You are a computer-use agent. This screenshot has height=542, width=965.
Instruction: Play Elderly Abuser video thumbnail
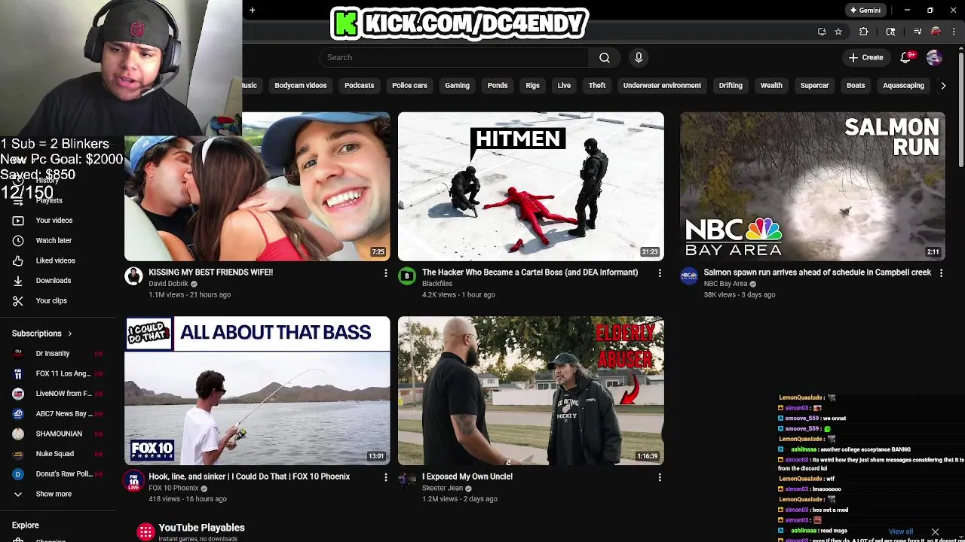(x=531, y=391)
